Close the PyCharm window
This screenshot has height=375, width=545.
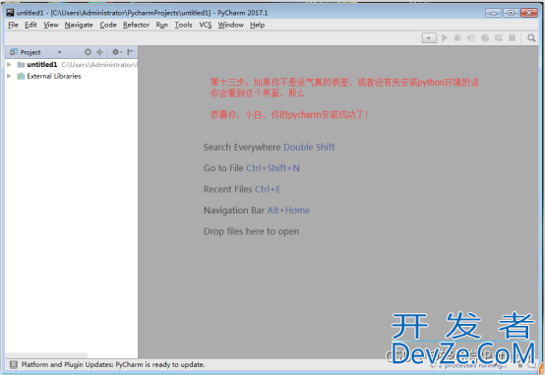point(529,13)
